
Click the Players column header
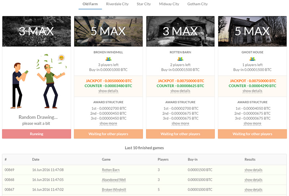tap(163, 159)
